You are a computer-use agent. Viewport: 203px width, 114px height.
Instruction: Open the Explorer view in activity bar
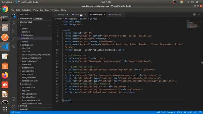pyautogui.click(x=14, y=16)
